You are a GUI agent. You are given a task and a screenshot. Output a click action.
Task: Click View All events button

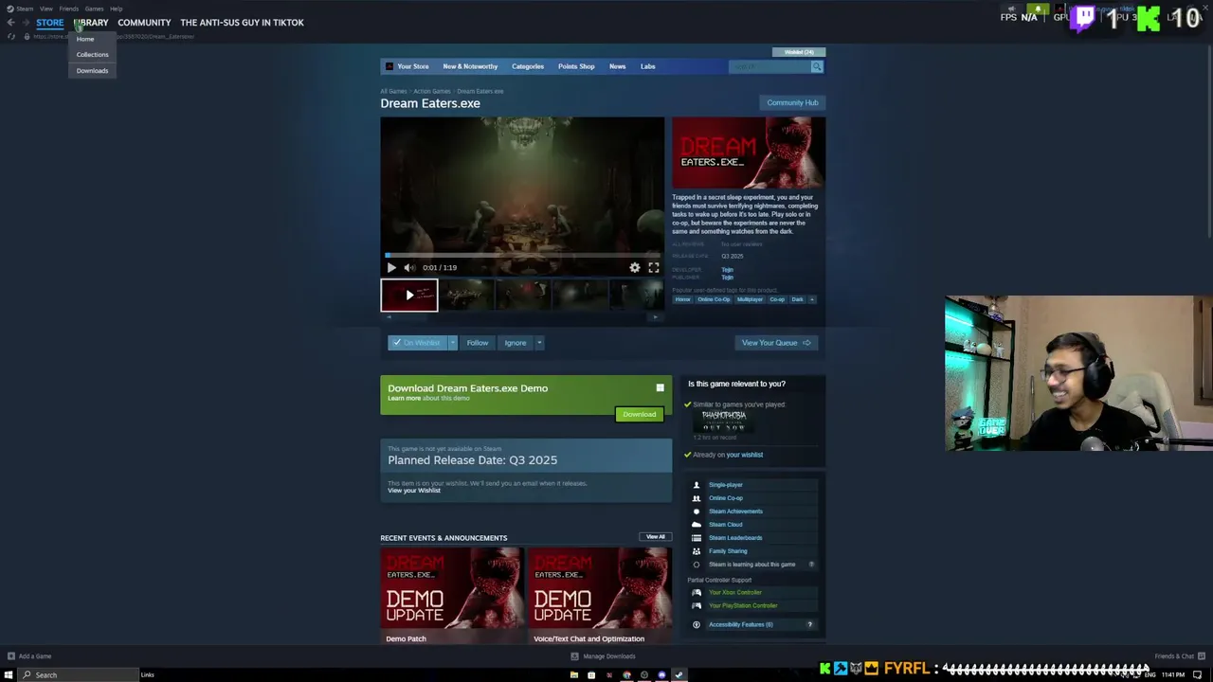(656, 537)
